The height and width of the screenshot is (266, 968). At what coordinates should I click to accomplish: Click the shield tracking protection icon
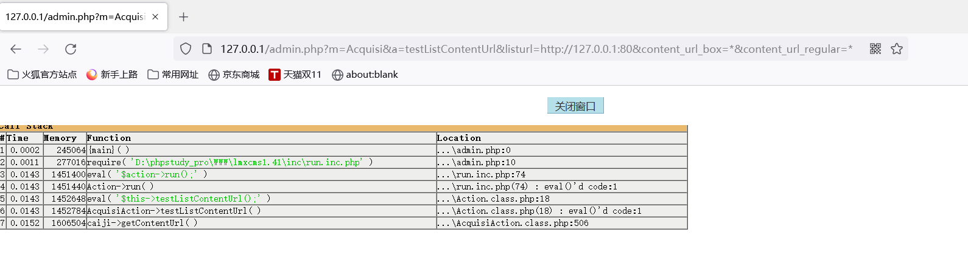pyautogui.click(x=186, y=49)
